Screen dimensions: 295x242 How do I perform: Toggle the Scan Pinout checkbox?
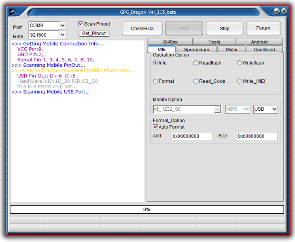81,24
